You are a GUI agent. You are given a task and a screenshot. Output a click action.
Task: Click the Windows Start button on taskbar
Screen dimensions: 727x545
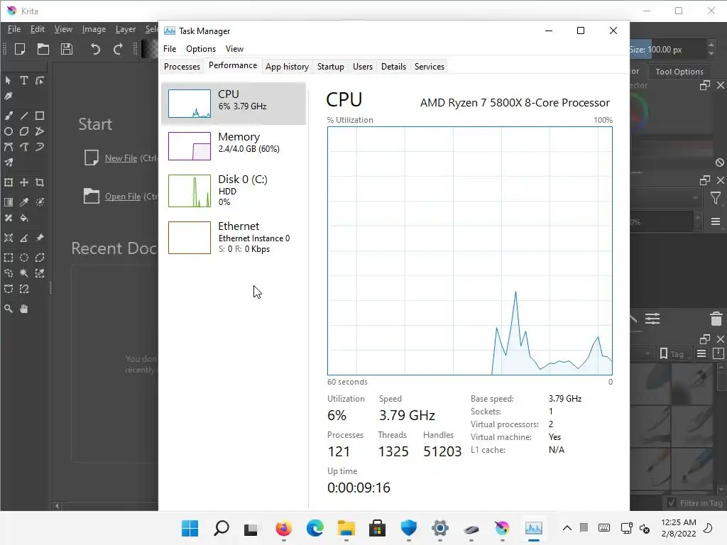click(190, 528)
